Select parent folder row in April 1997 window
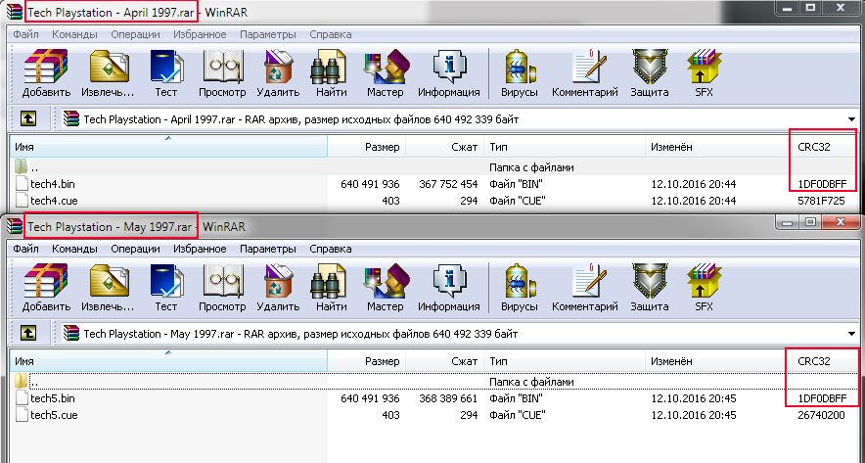 [433, 166]
